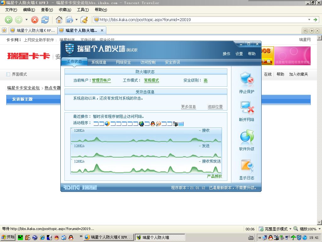Screen dimensions: 322x242
Task: Open the dropdown arrow next to restore-page icon
Action: (x=76, y=20)
